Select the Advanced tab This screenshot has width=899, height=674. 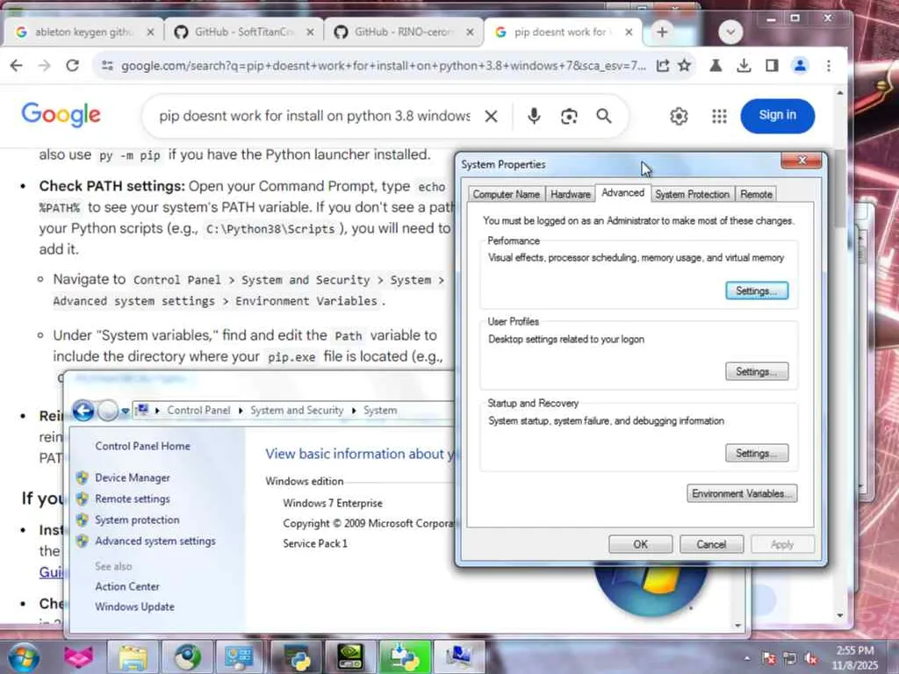pos(622,193)
